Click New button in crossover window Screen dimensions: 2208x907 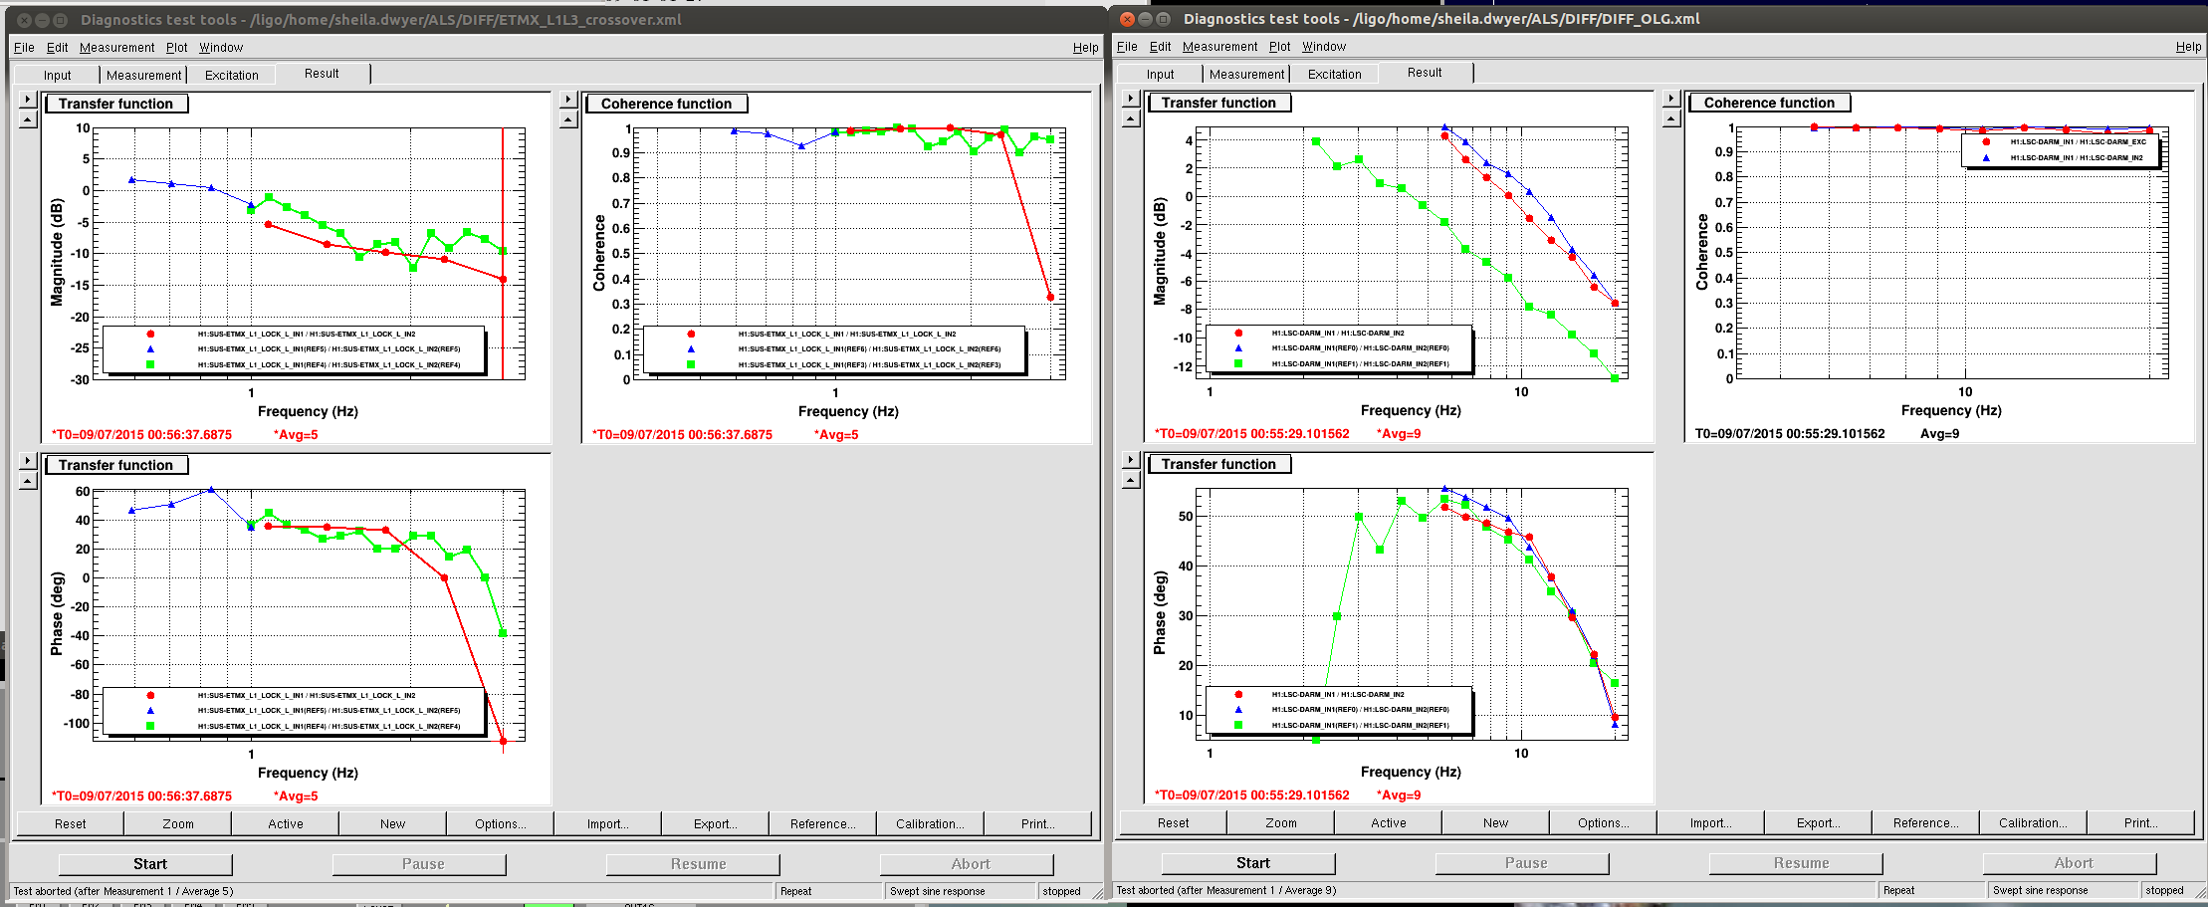point(392,823)
